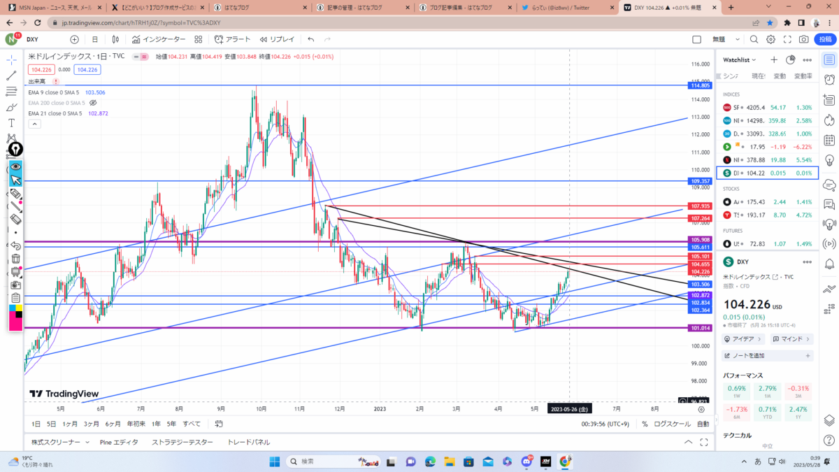The height and width of the screenshot is (472, 839).
Task: Undo last chart action arrow
Action: coord(310,40)
